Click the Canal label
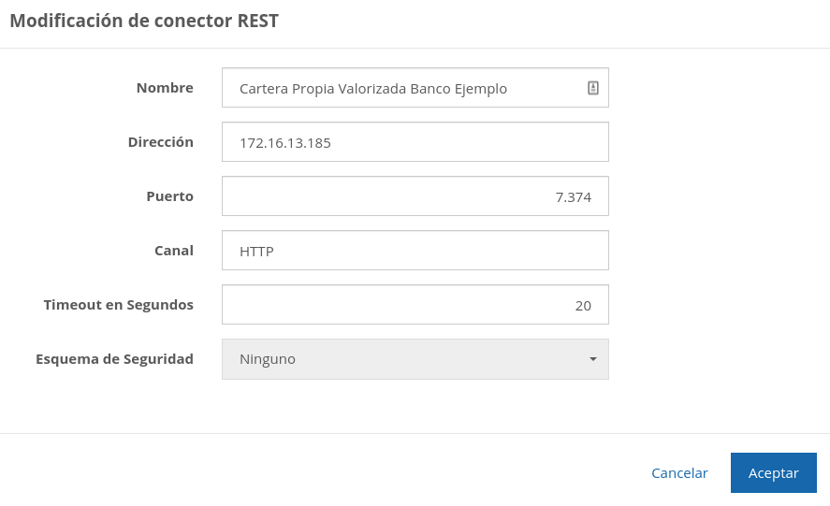The height and width of the screenshot is (506, 830). (174, 251)
